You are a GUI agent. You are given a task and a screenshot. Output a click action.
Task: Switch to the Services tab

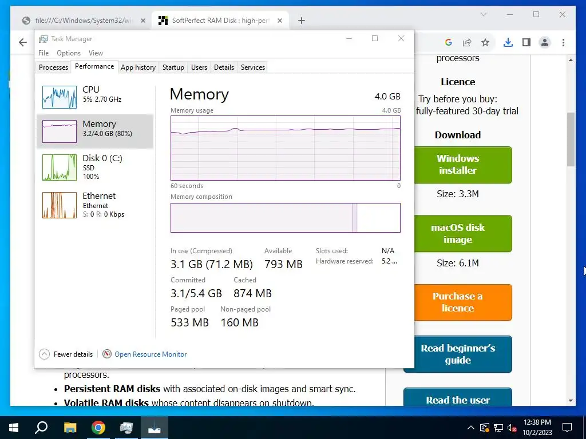click(x=252, y=67)
